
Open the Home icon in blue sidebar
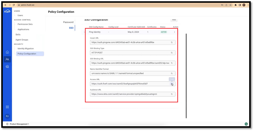pyautogui.click(x=7, y=52)
